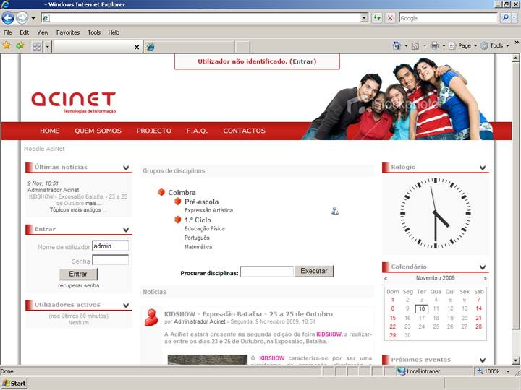Click the Senha password field
Viewport: 521px width, 390px height.
coord(111,260)
